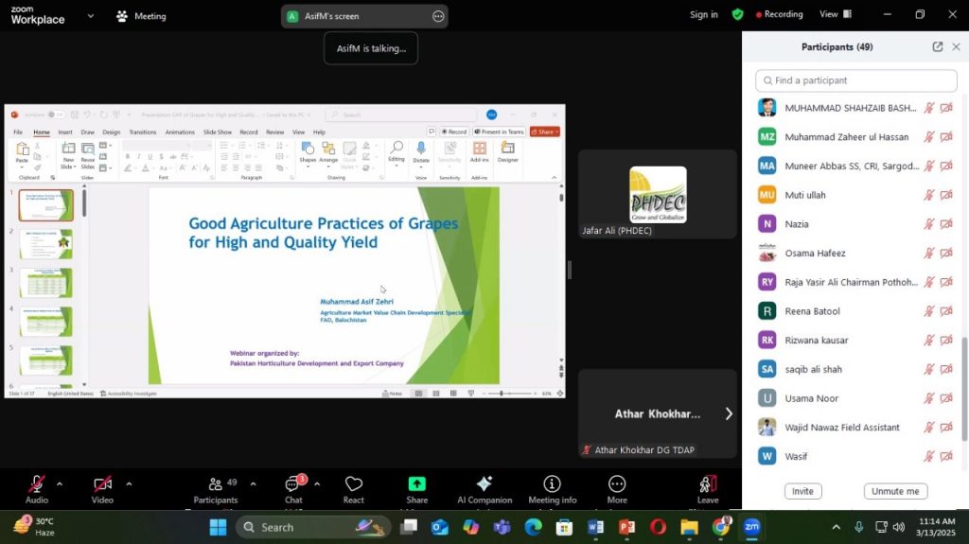Unmute the microphone with Audio button
The width and height of the screenshot is (969, 544).
pos(37,484)
